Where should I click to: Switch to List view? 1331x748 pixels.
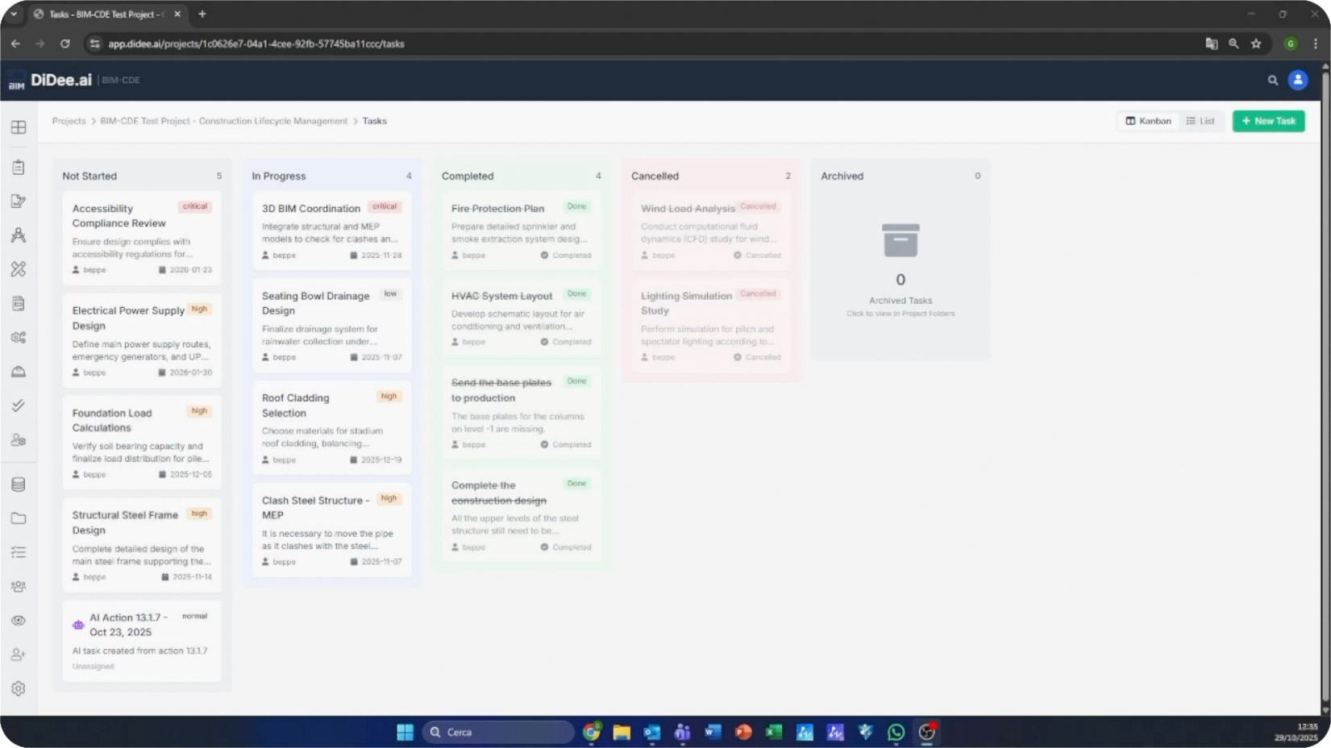tap(1200, 121)
